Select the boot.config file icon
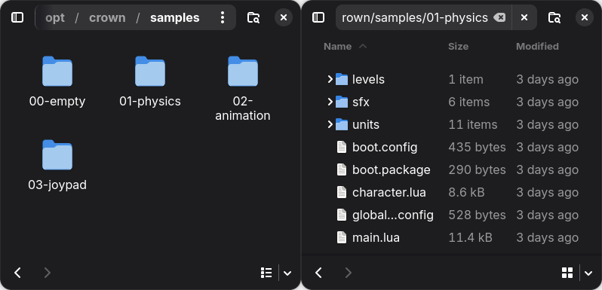The height and width of the screenshot is (290, 602). (x=341, y=148)
